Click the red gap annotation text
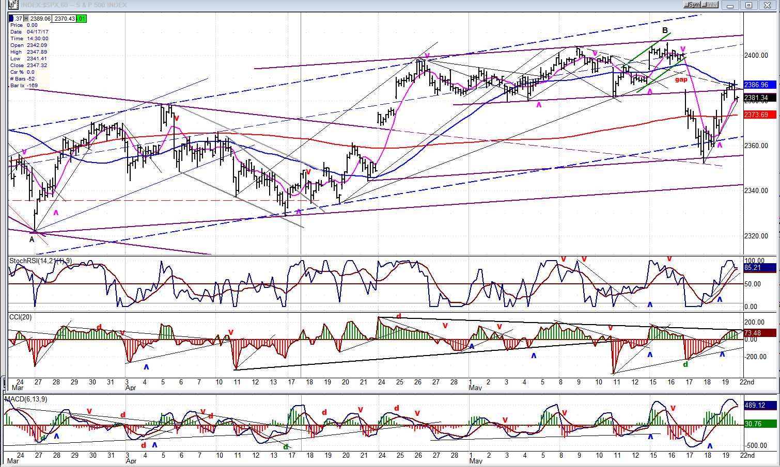Screen dimensions: 780x467 click(681, 79)
